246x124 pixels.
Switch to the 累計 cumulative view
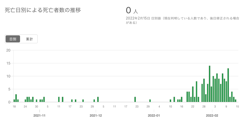(x=29, y=39)
